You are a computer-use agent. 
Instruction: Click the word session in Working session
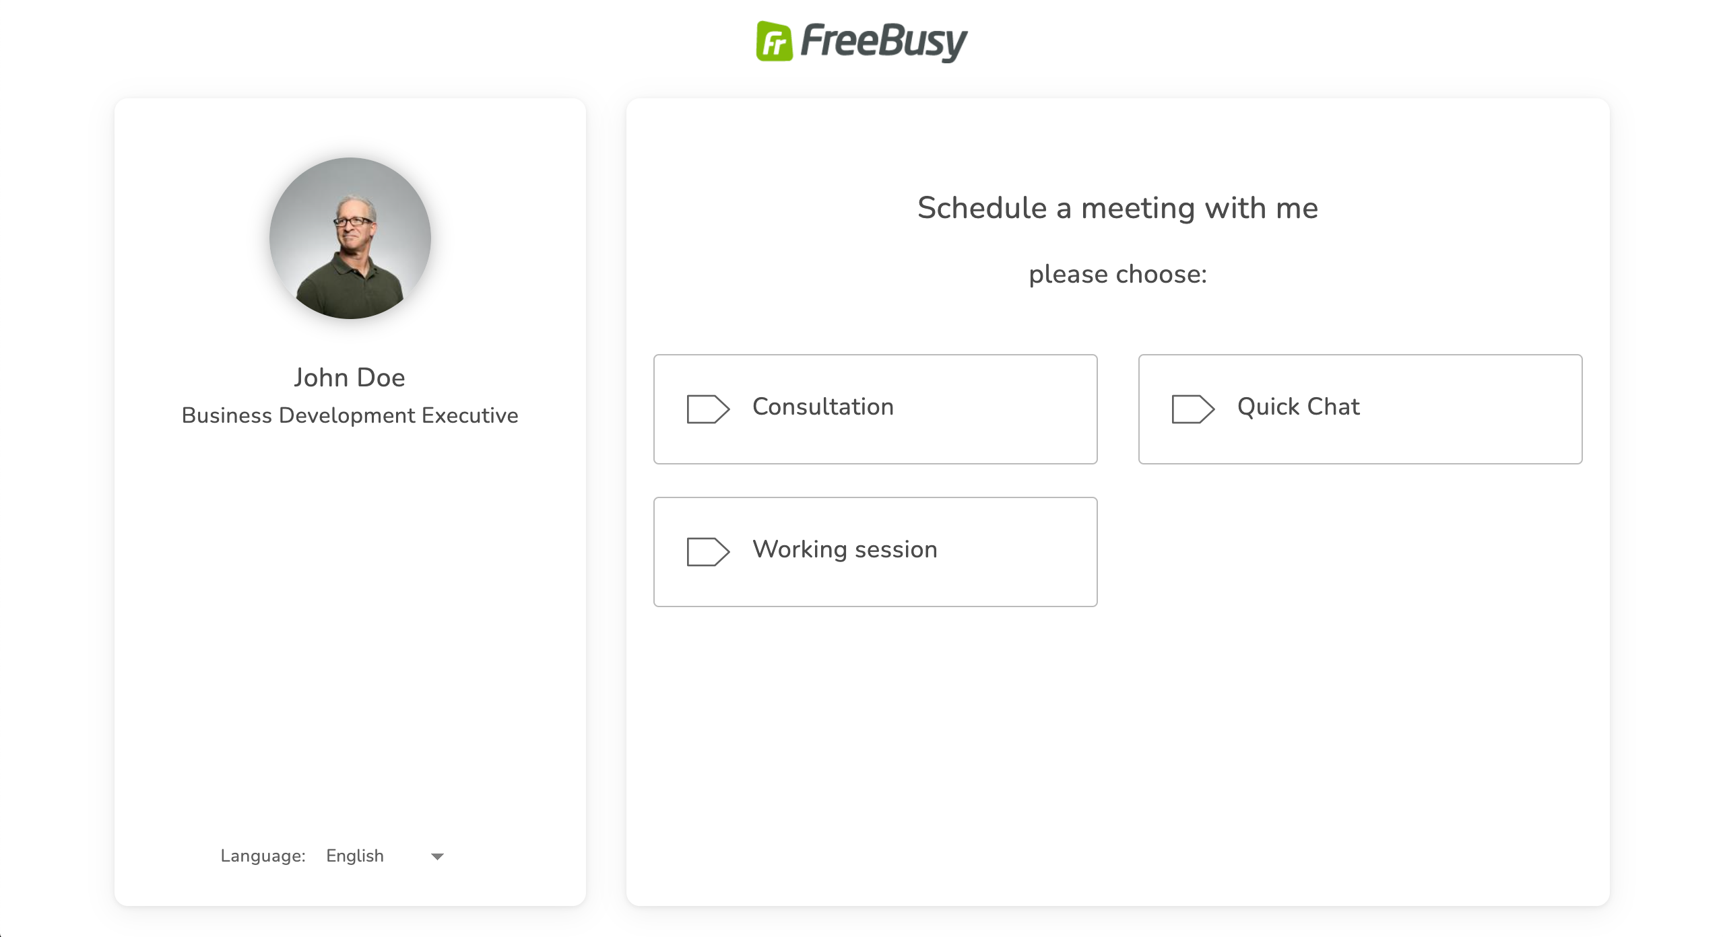[x=896, y=549]
